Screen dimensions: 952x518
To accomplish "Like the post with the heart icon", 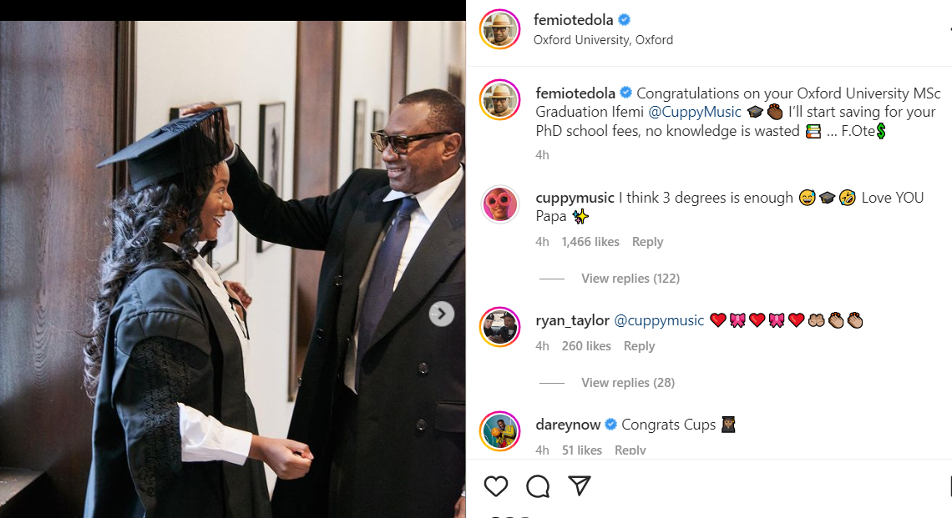I will click(x=496, y=486).
